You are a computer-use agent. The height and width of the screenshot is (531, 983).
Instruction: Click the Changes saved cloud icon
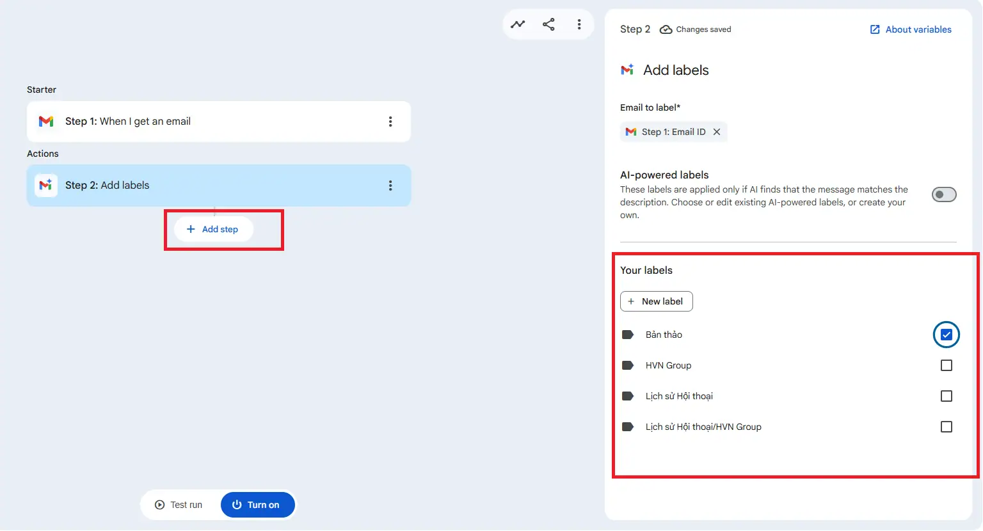(x=666, y=29)
